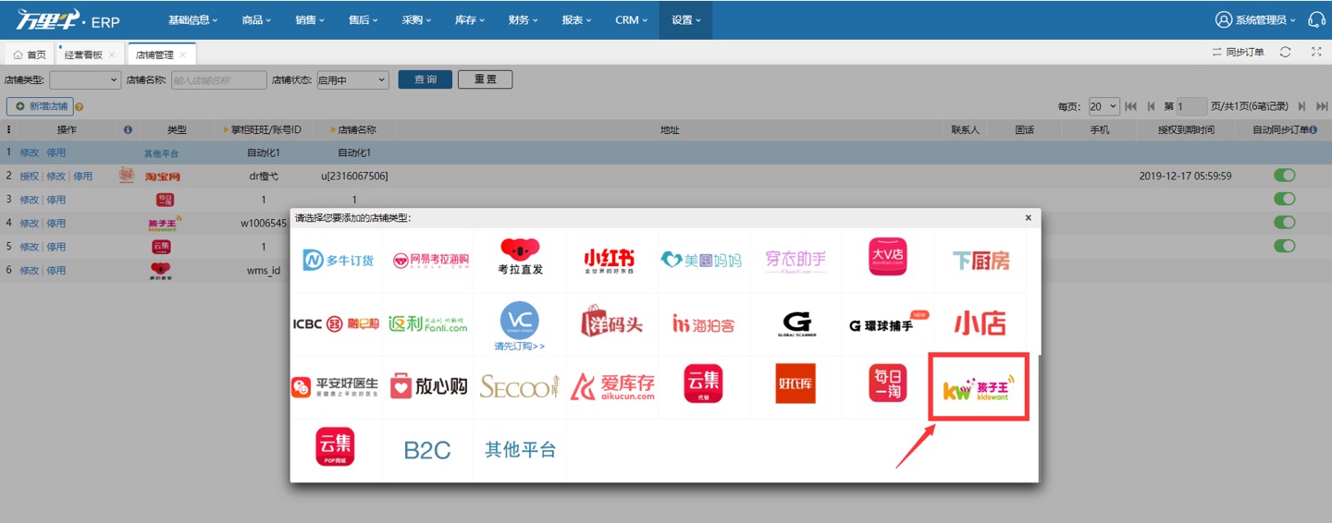Viewport: 1332px width, 523px height.
Task: Open the 财务 menu
Action: point(524,19)
